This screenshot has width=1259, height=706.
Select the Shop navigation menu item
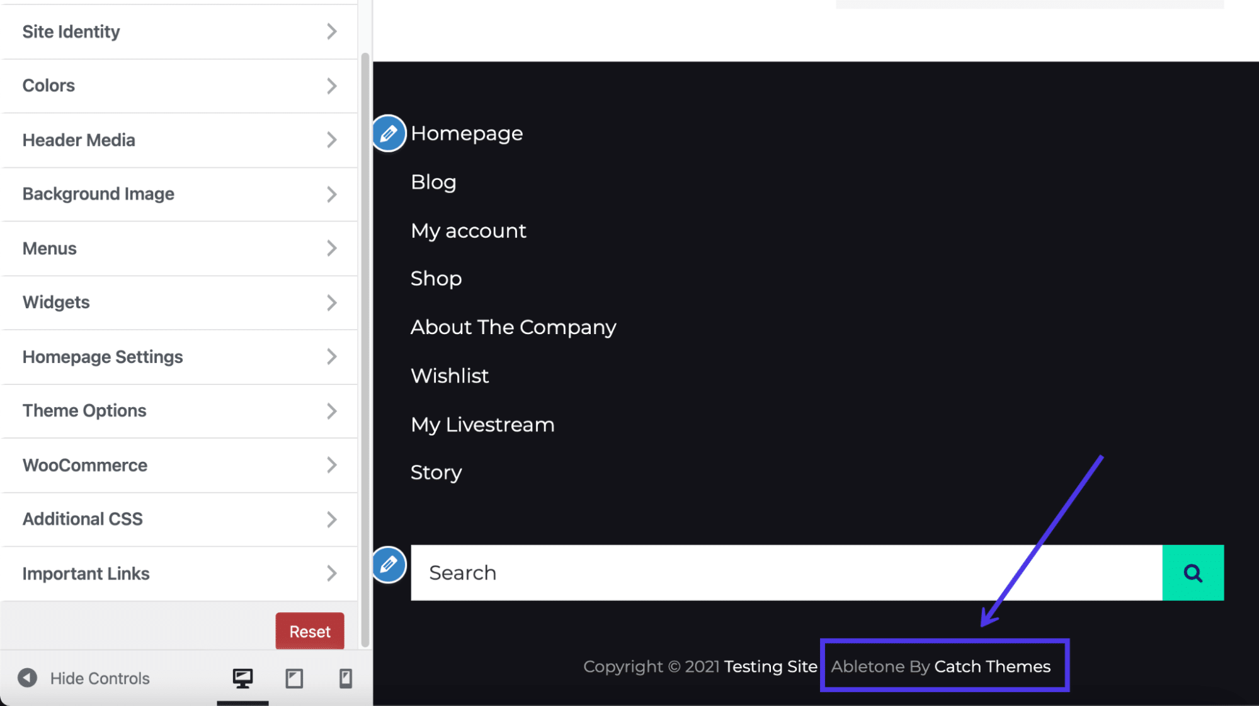(436, 278)
